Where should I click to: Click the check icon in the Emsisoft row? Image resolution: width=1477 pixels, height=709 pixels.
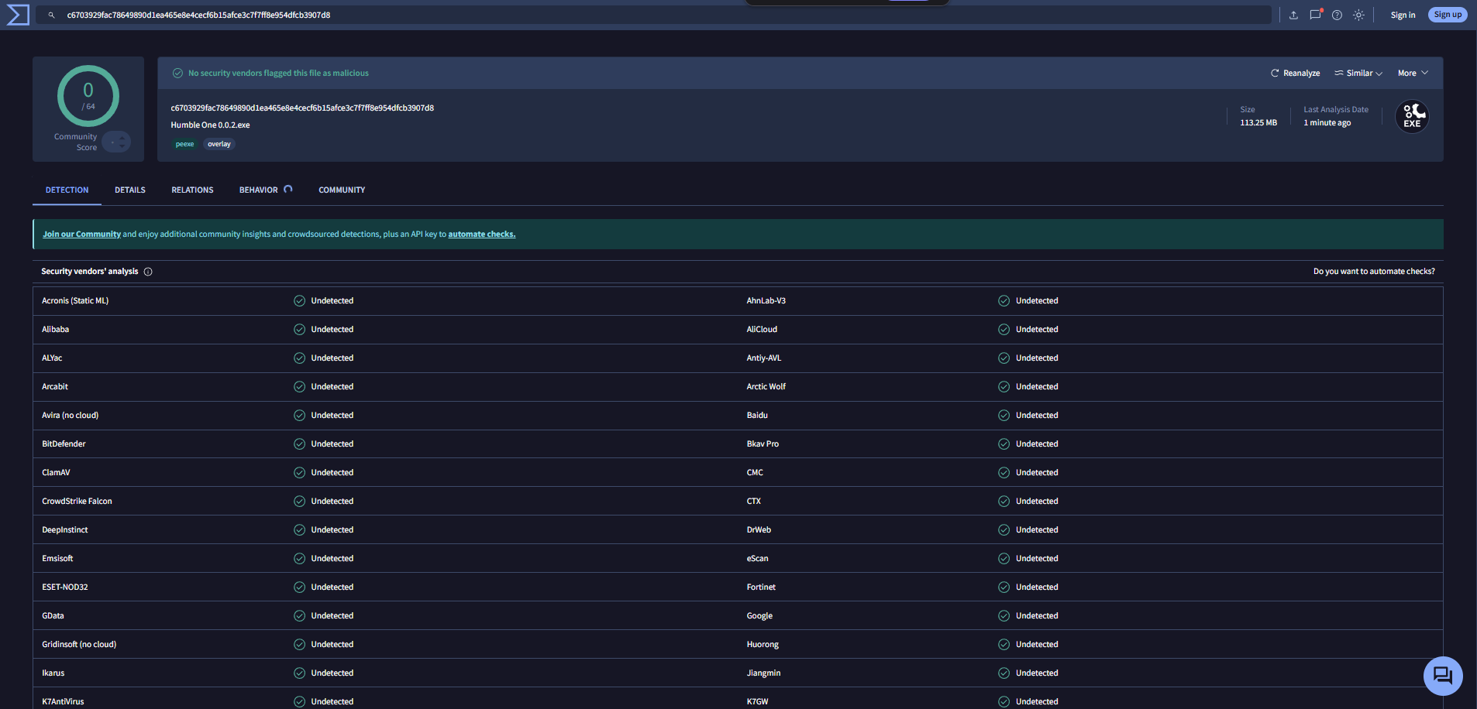[299, 559]
